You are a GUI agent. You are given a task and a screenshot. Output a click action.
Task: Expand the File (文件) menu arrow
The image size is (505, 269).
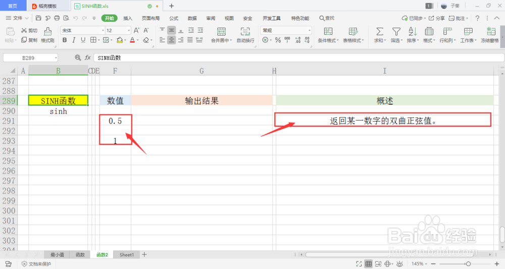click(27, 18)
